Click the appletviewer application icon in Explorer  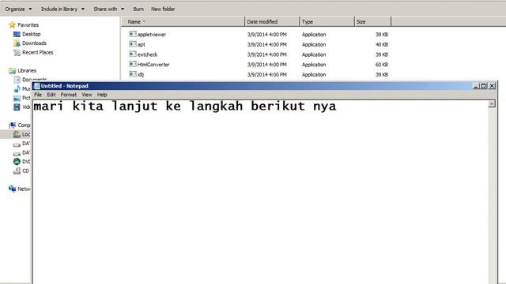pos(133,34)
